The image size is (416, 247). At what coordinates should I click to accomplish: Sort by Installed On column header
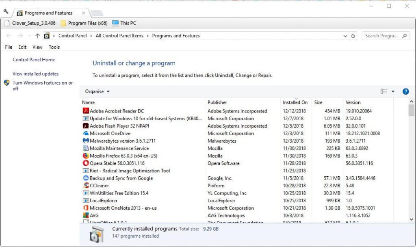click(296, 102)
